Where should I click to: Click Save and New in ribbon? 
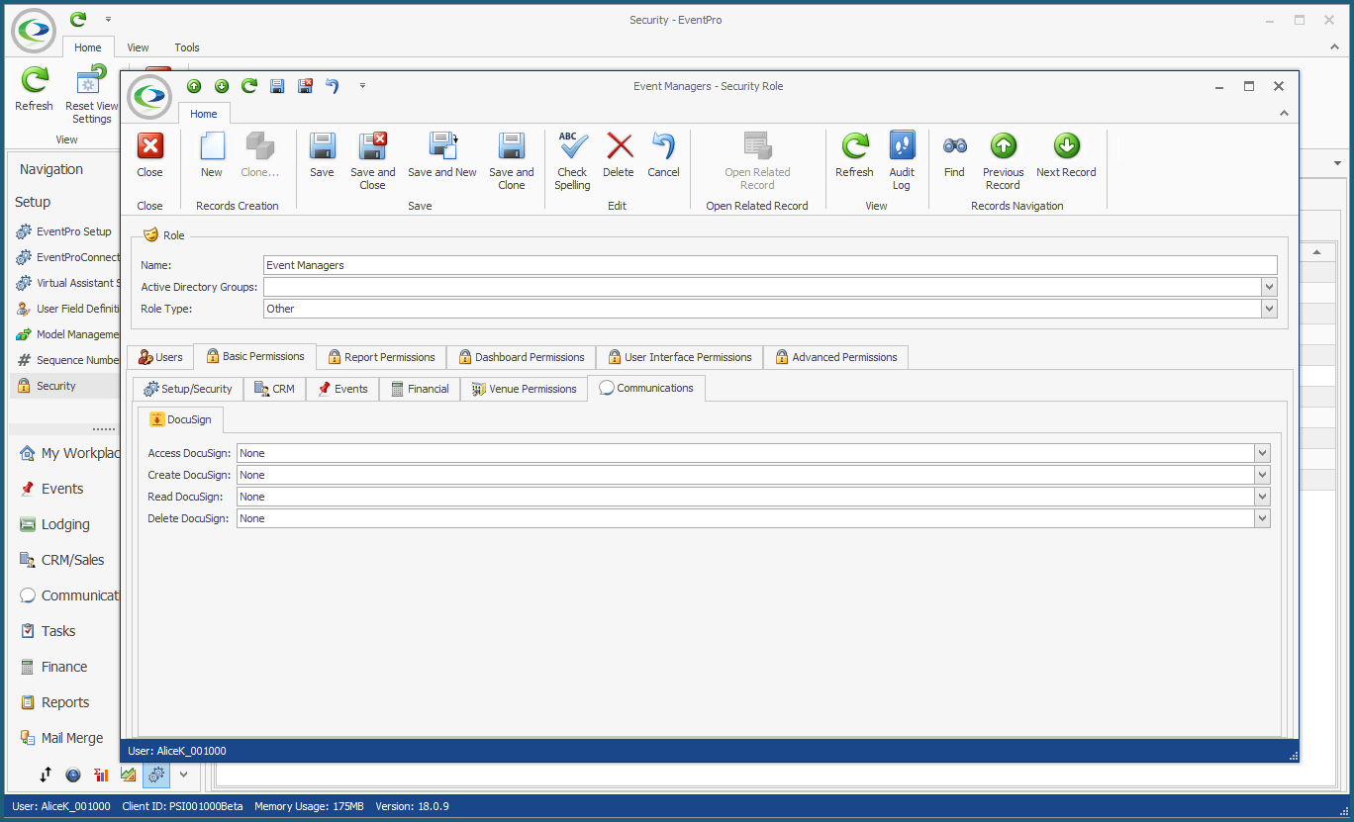[442, 156]
